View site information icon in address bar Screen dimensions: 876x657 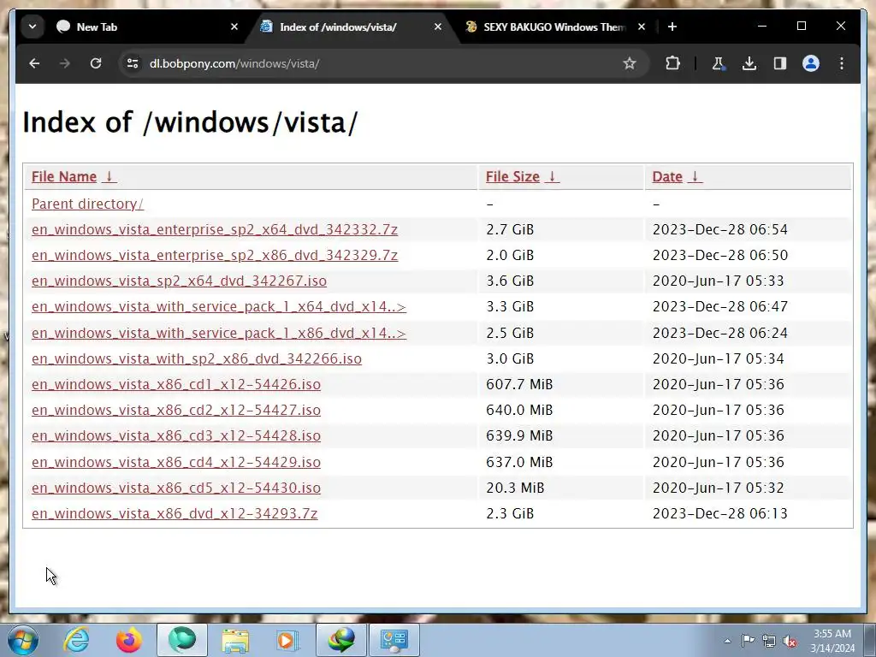(x=133, y=63)
